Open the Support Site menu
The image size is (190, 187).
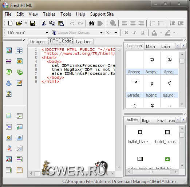pos(102,14)
